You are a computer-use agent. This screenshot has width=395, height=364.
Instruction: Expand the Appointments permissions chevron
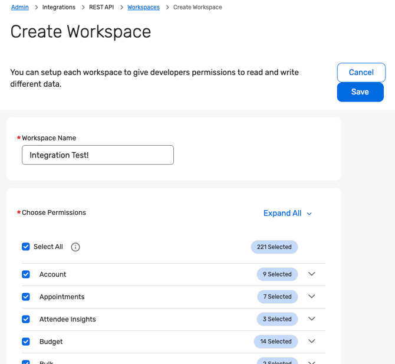click(312, 297)
